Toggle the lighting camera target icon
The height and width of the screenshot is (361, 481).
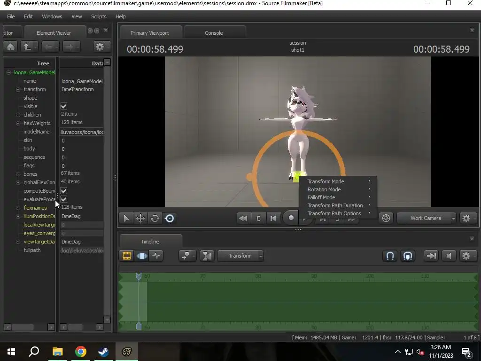click(386, 218)
